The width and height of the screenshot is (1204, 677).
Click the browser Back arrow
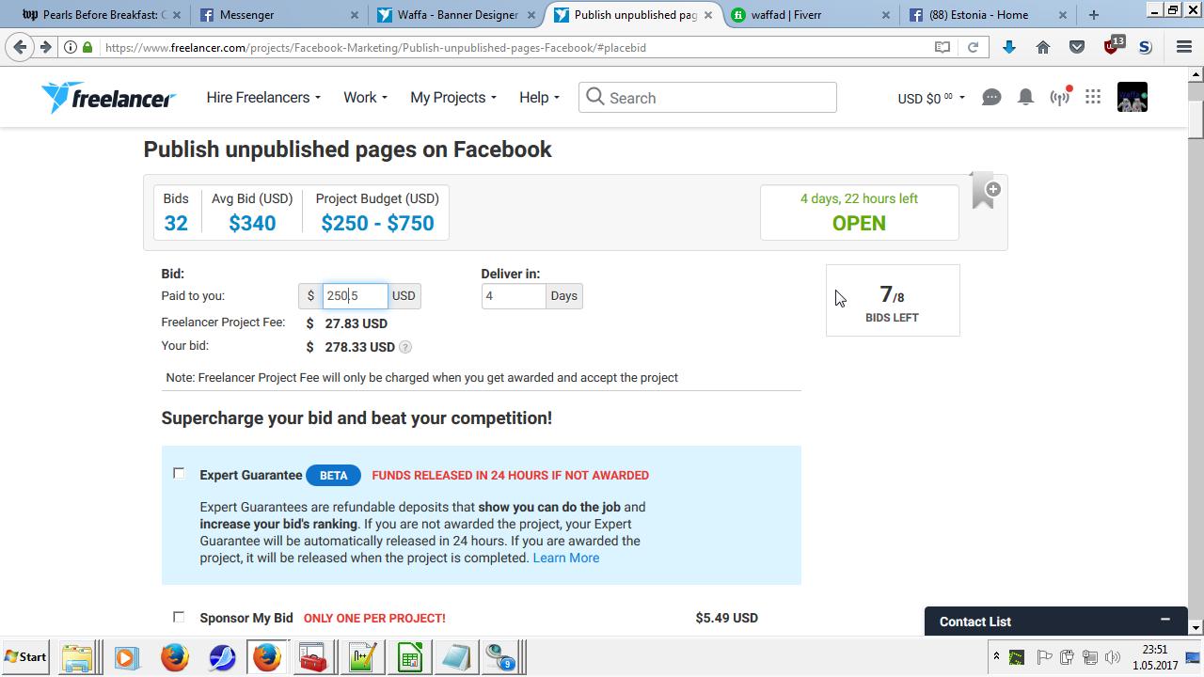pos(21,47)
